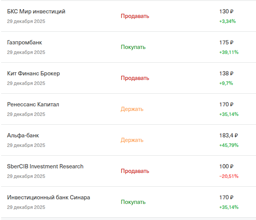256x220 pixels.
Task: Click Покупать recommendation from Инвестиционный банк Синара
Action: pos(133,202)
